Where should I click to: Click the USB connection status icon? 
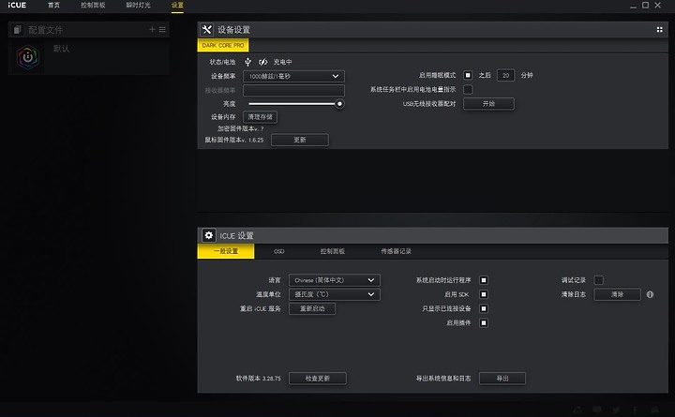click(247, 62)
